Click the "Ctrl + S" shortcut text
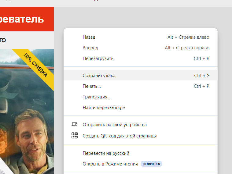Image resolution: width=232 pixels, height=174 pixels. (x=202, y=76)
